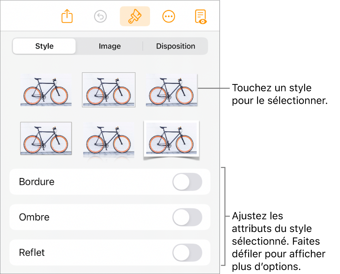This screenshot has height=274, width=340.
Task: Click the Undo arrow icon
Action: click(x=100, y=16)
